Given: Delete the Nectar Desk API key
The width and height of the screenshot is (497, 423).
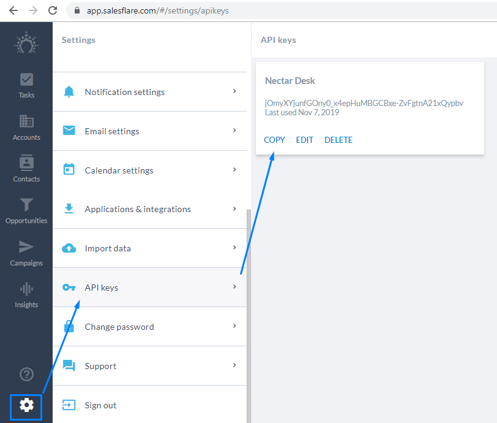Looking at the screenshot, I should pos(338,140).
